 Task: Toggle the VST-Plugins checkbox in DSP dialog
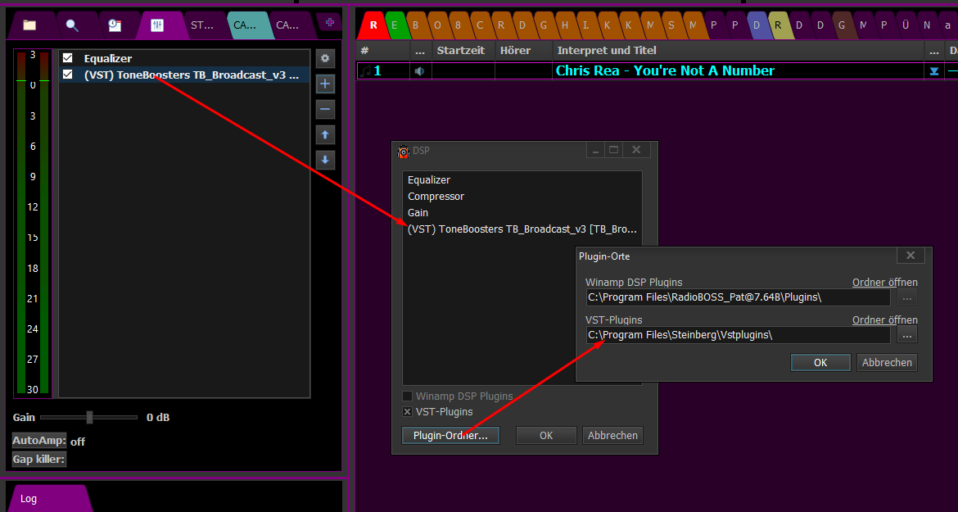click(408, 412)
